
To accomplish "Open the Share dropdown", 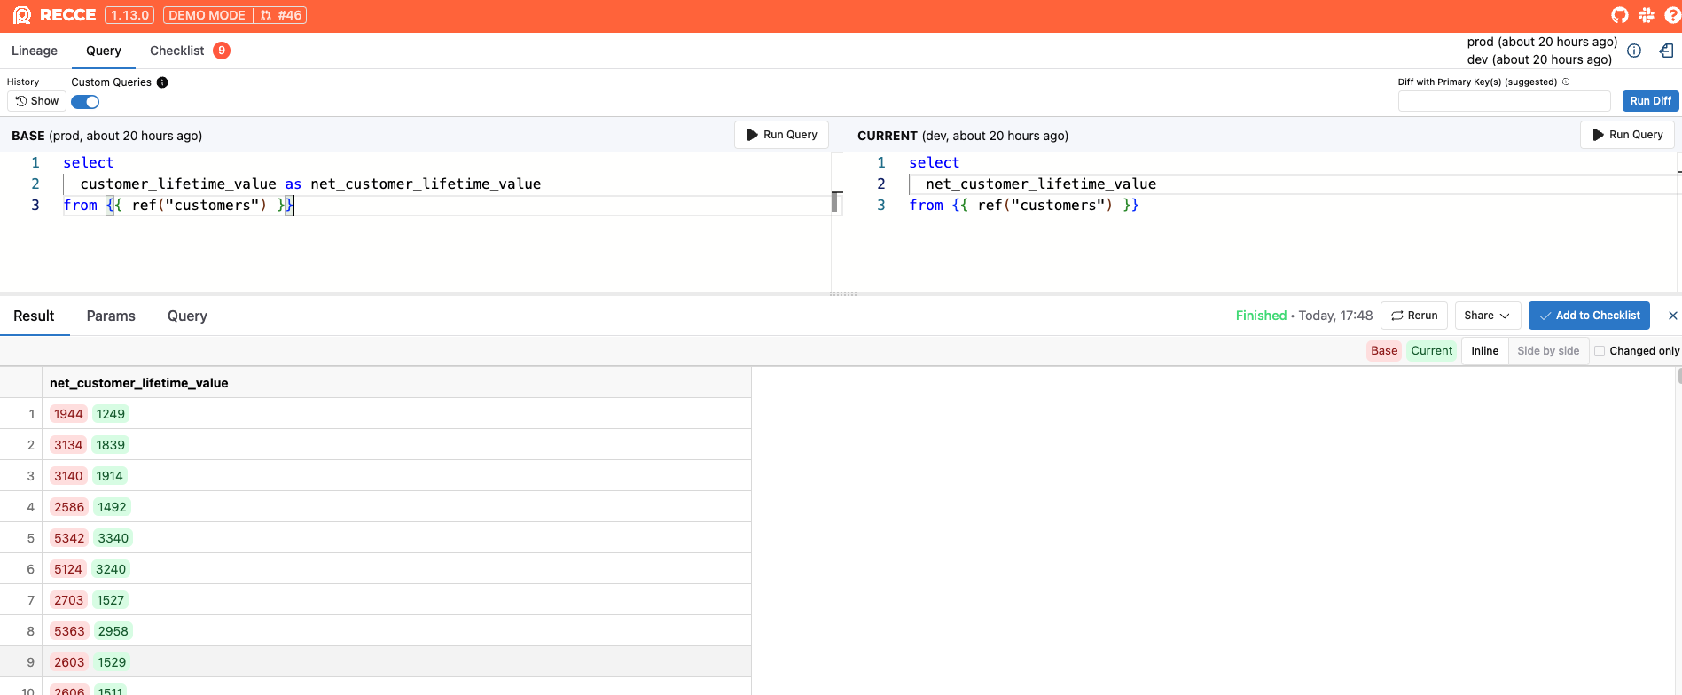I will [x=1487, y=316].
